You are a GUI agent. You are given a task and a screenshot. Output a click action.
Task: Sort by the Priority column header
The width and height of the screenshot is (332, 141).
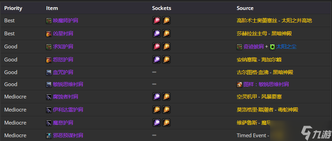[x=13, y=8]
